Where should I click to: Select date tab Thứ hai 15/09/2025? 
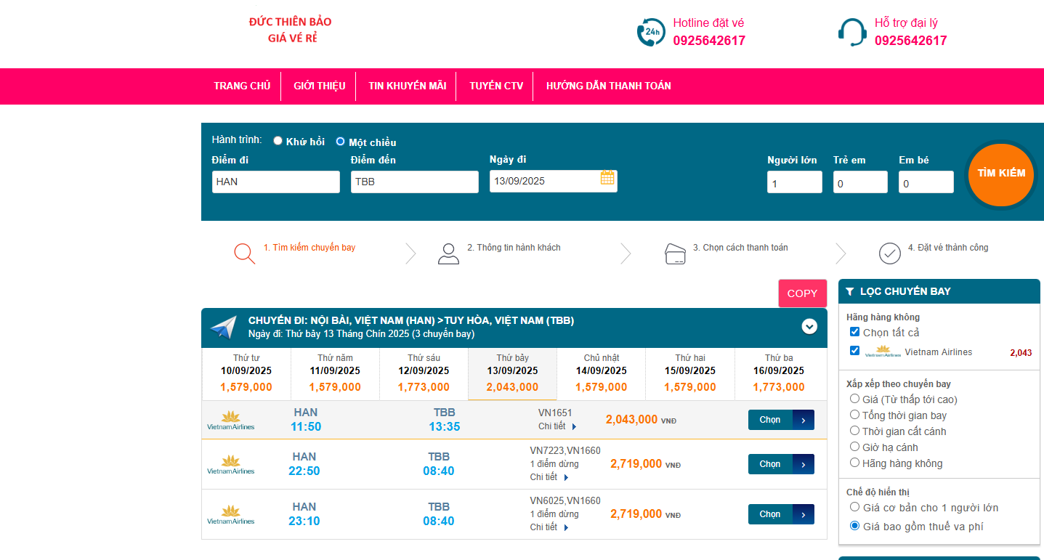coord(689,373)
